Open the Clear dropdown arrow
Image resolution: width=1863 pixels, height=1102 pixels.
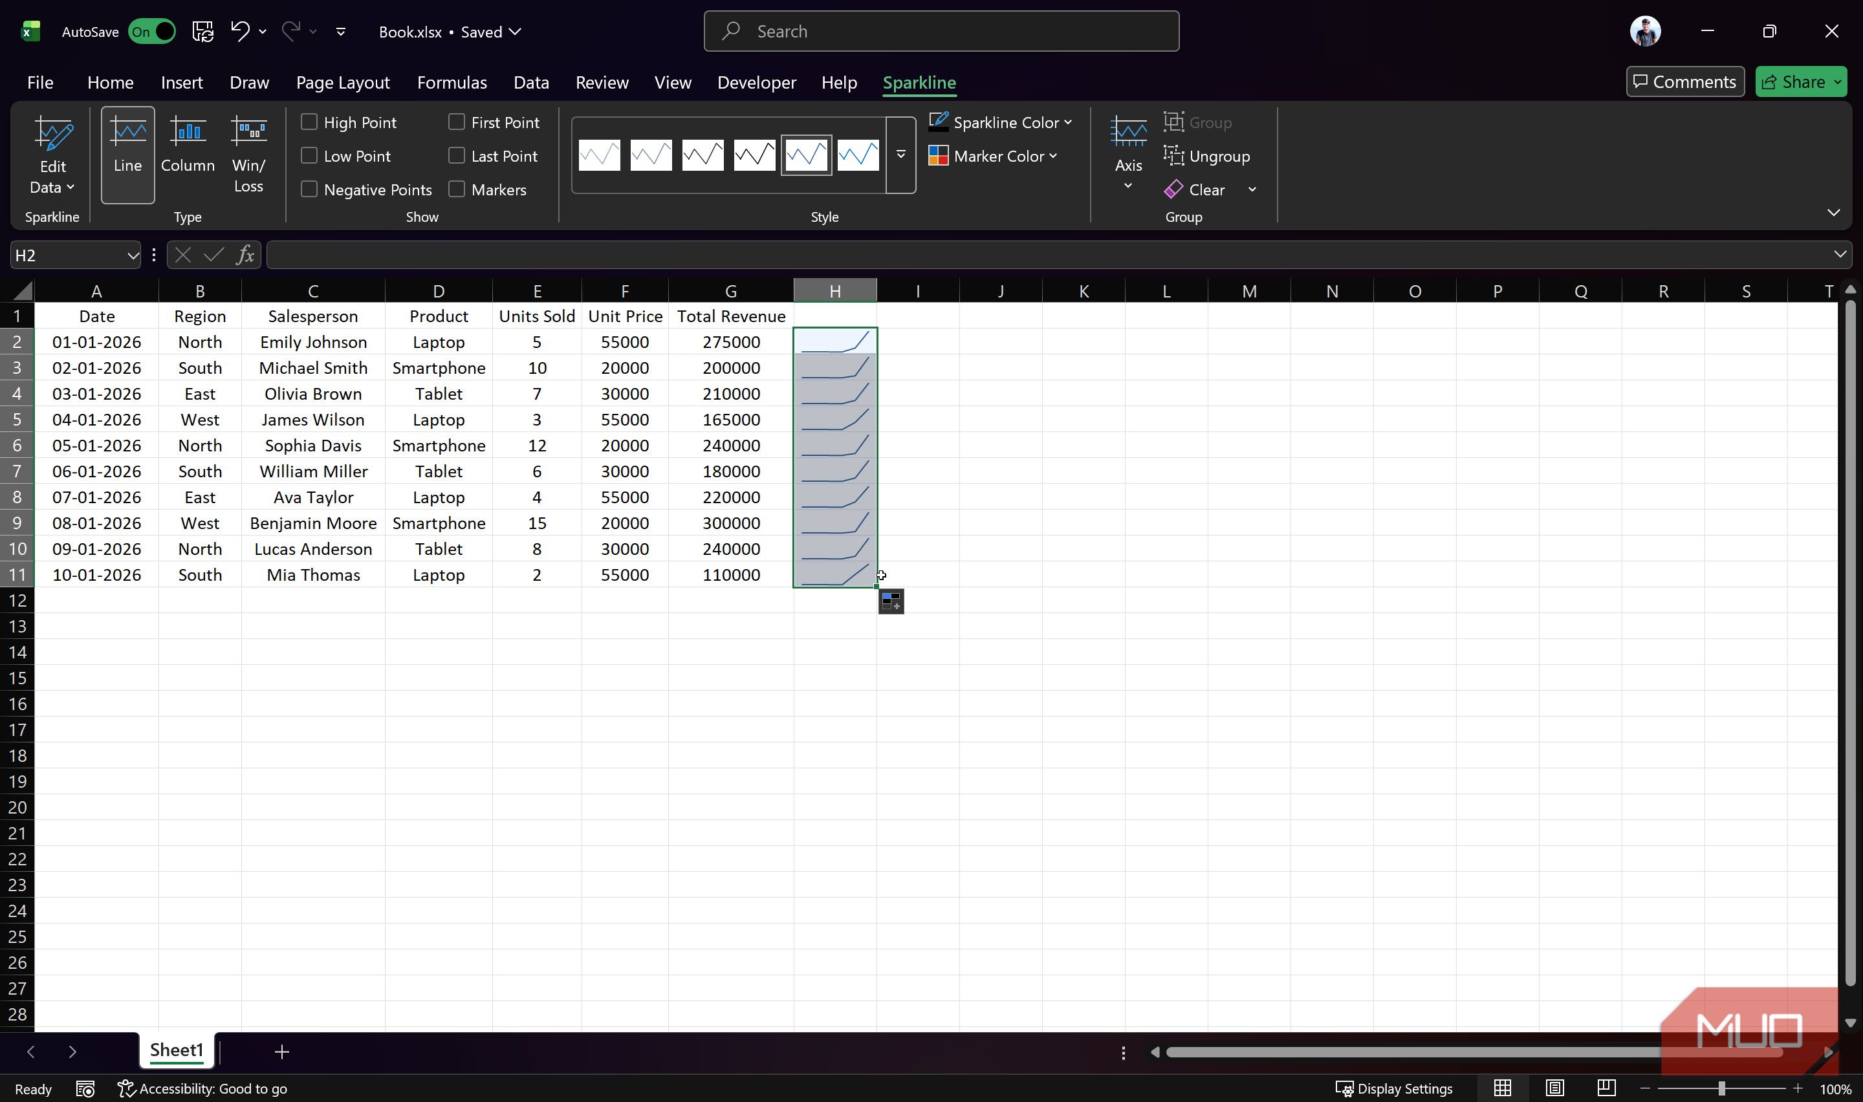pyautogui.click(x=1252, y=190)
